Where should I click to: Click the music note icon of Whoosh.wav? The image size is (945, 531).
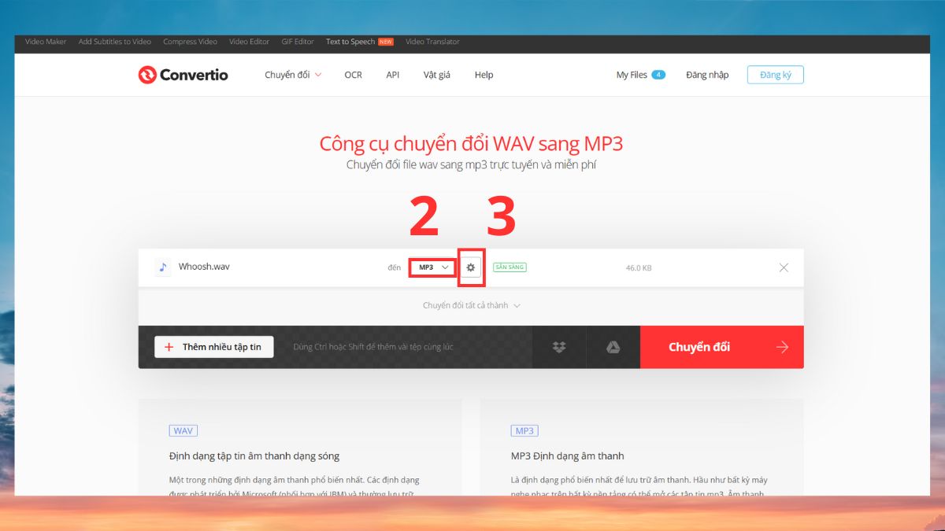[163, 267]
